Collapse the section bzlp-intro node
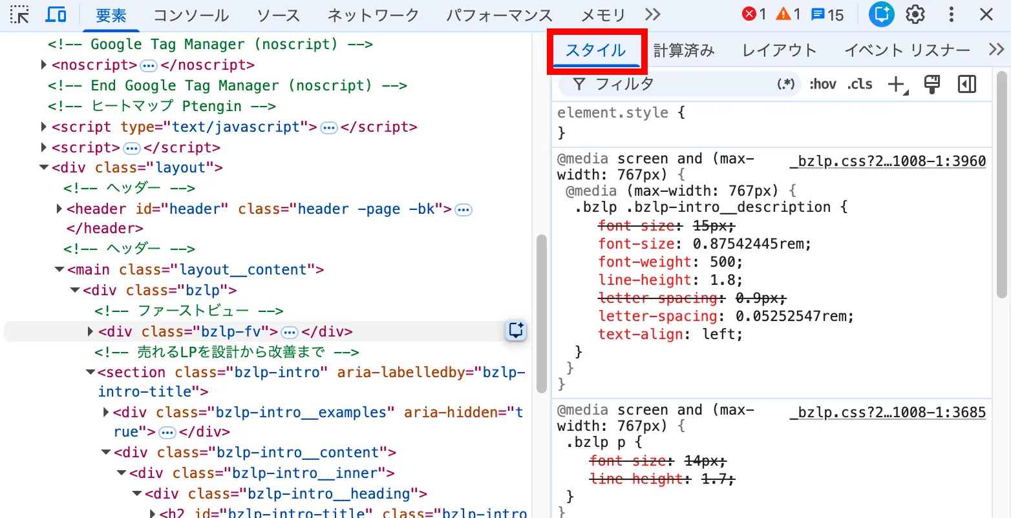1011x518 pixels. coord(90,372)
